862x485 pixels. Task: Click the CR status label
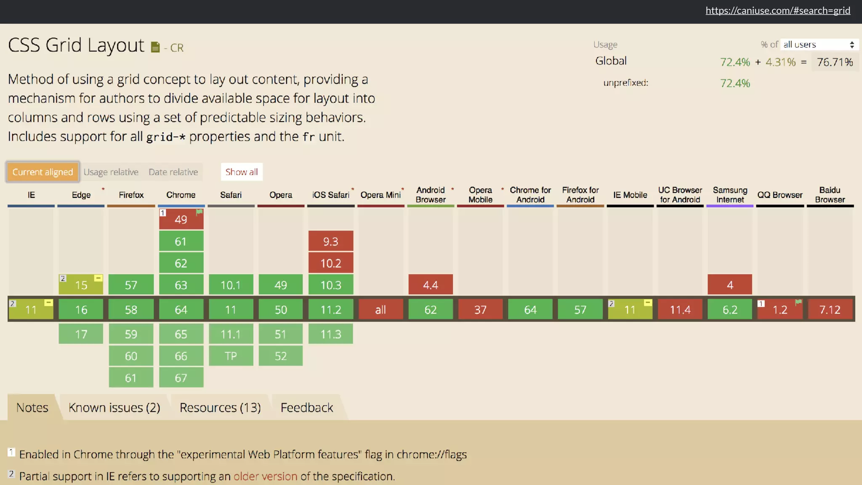177,48
